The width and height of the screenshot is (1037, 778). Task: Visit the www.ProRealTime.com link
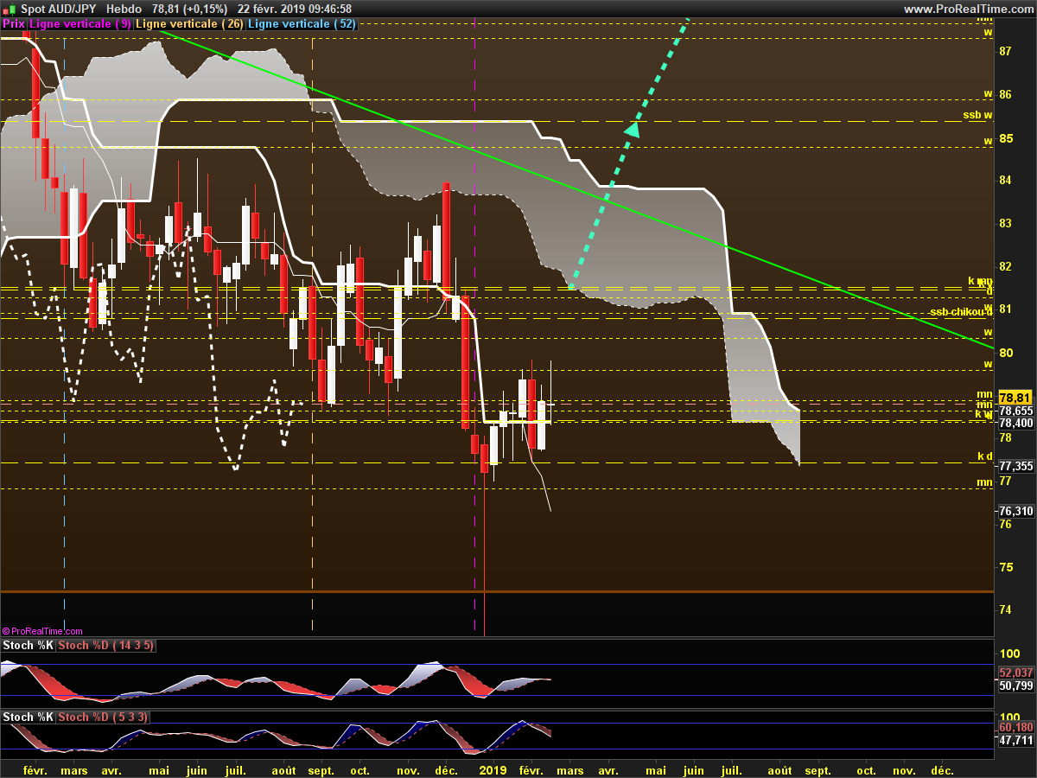[x=968, y=9]
